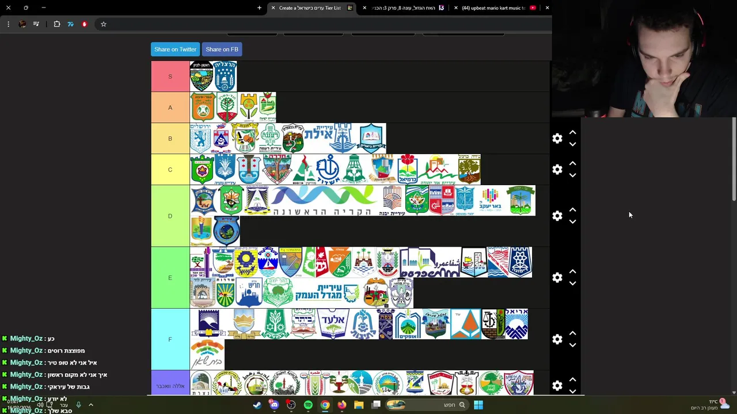
Task: Select the green F tier label
Action: click(x=170, y=339)
